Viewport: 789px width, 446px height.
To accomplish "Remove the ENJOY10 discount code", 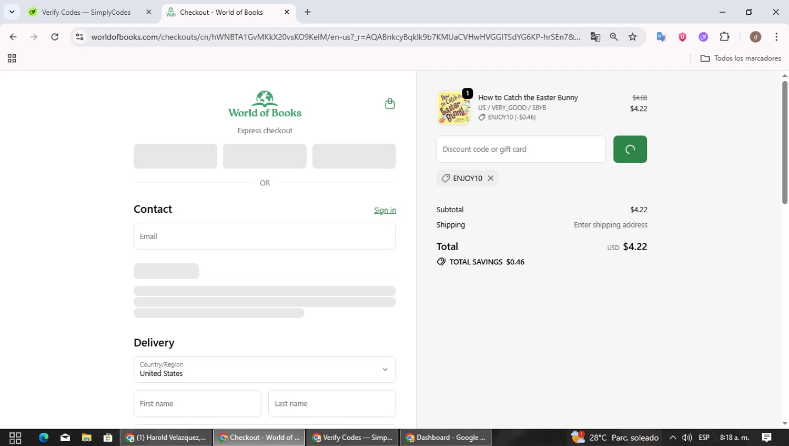I will [490, 178].
